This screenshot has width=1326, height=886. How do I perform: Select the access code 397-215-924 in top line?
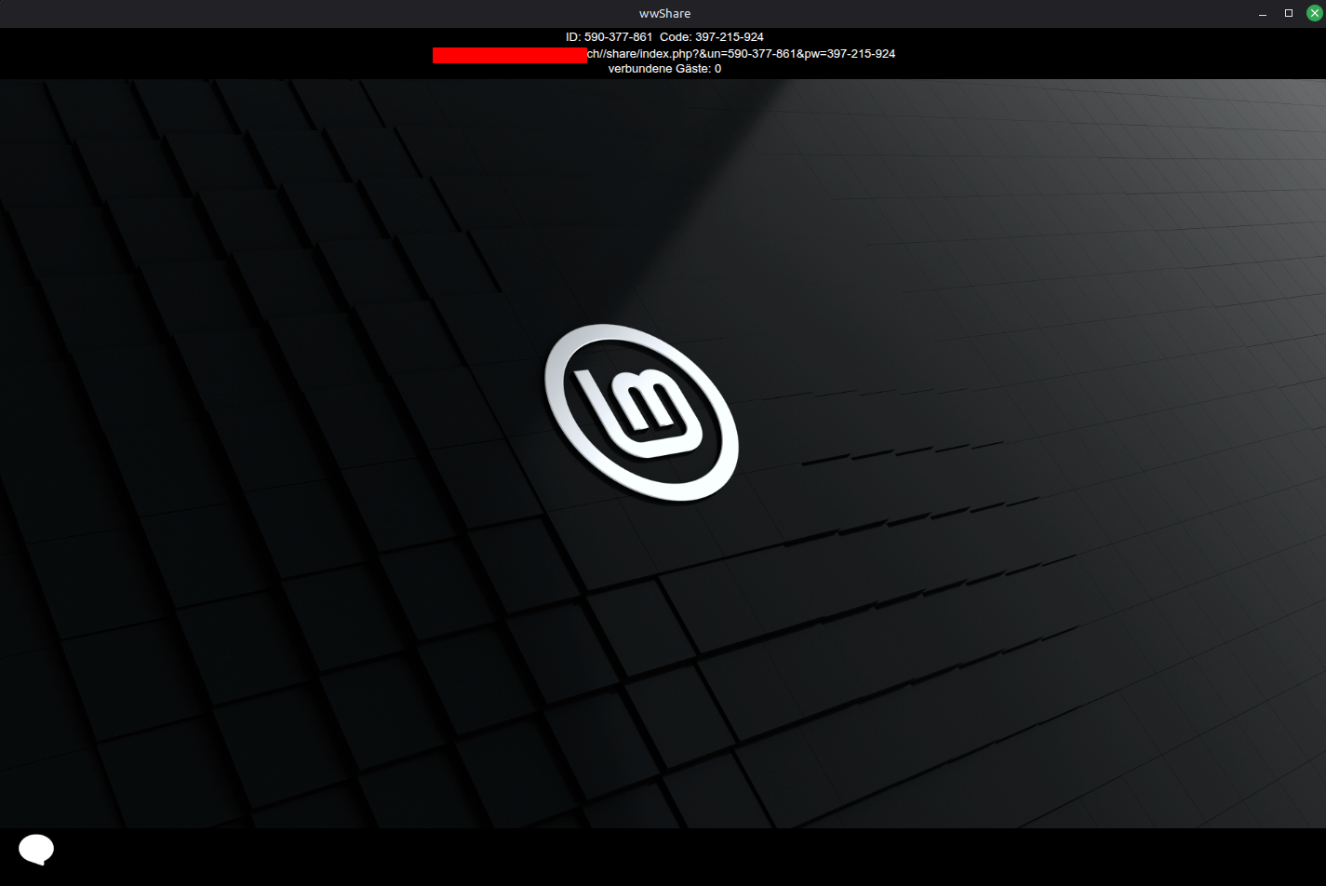tap(729, 37)
